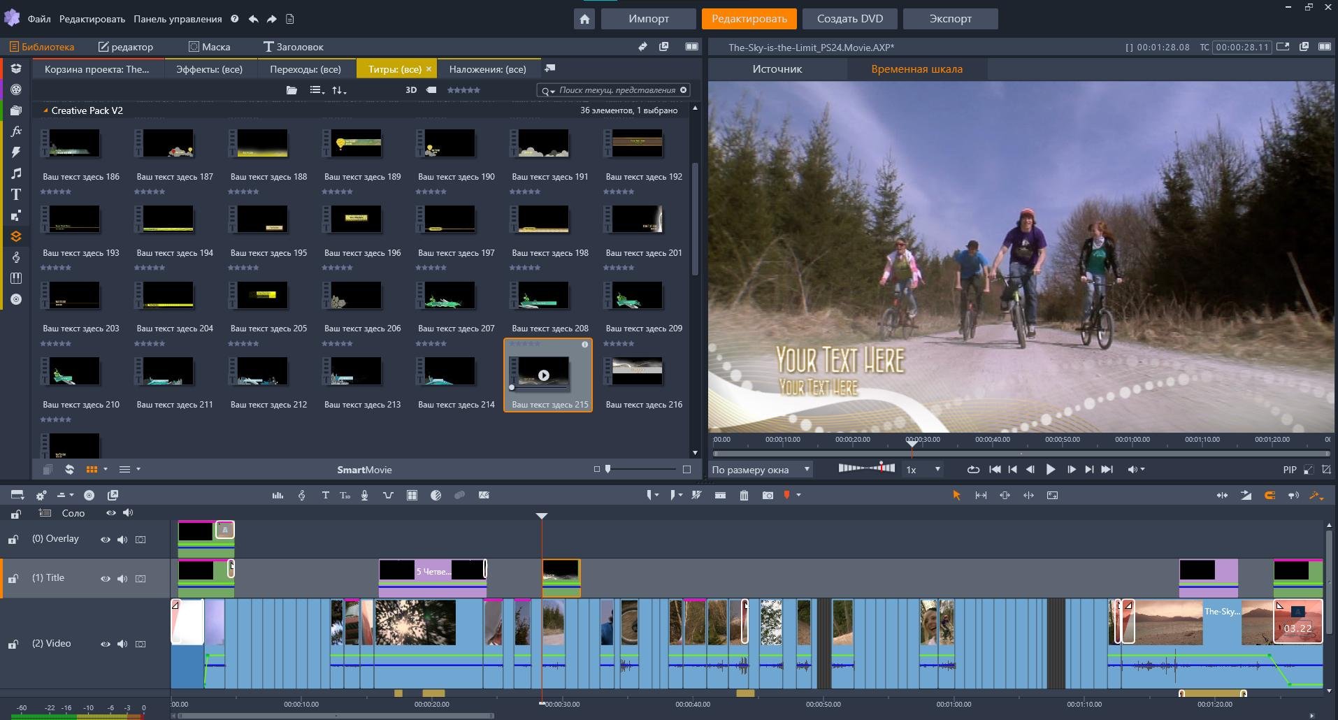The image size is (1338, 720).
Task: Hide the (0) Overlay track
Action: [106, 540]
